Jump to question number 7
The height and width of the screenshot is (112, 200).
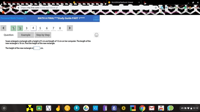pyautogui.click(x=53, y=28)
